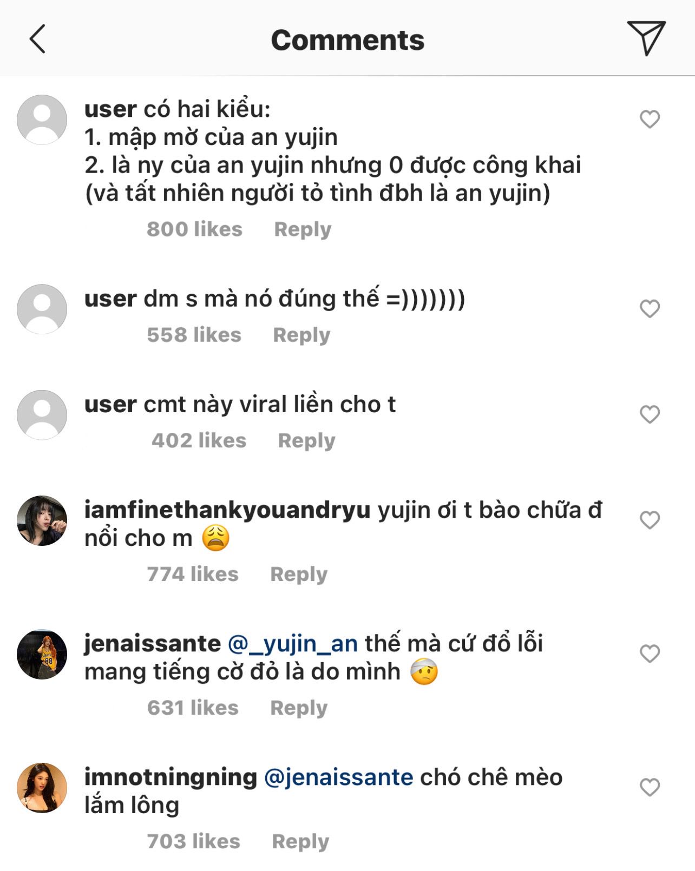Reply to the comment with 558 likes

[301, 335]
